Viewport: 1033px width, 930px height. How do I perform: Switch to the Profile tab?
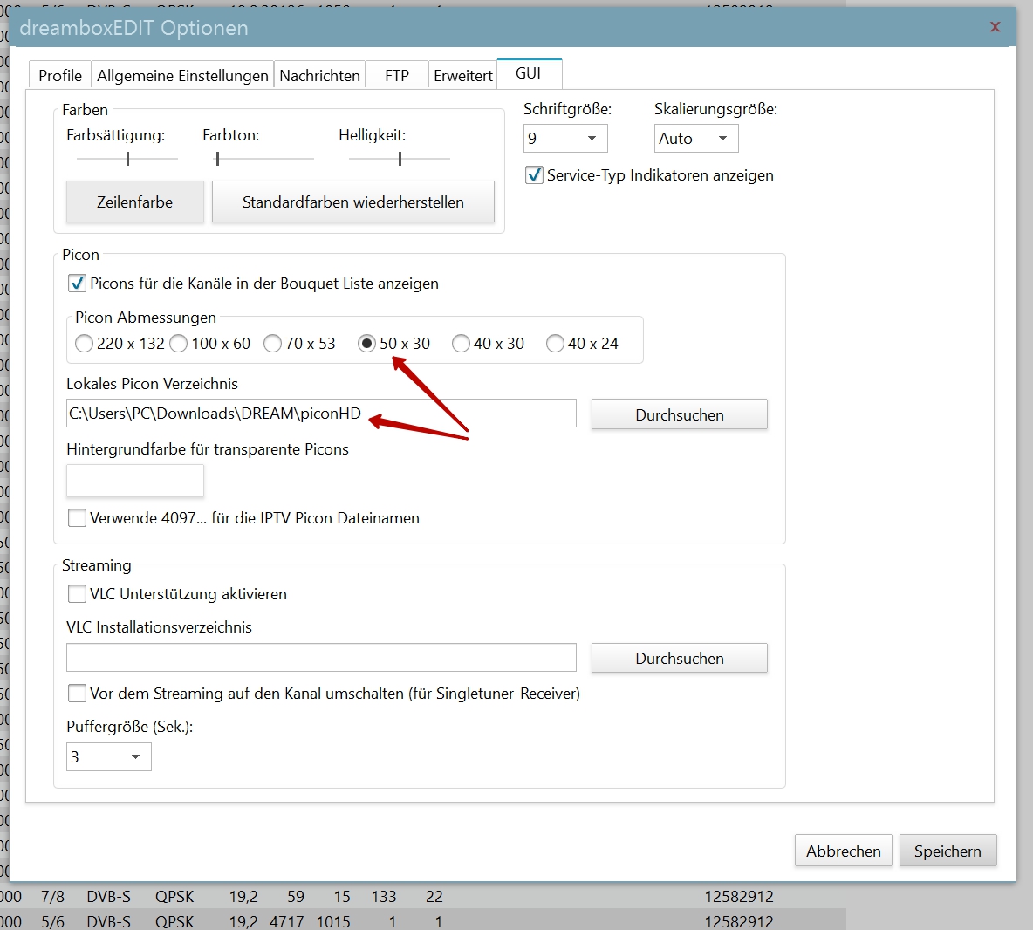click(x=60, y=76)
